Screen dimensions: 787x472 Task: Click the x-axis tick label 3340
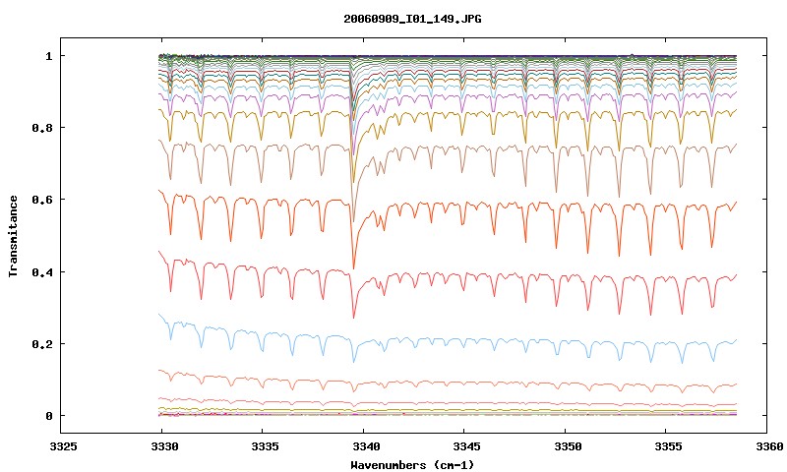pyautogui.click(x=366, y=446)
